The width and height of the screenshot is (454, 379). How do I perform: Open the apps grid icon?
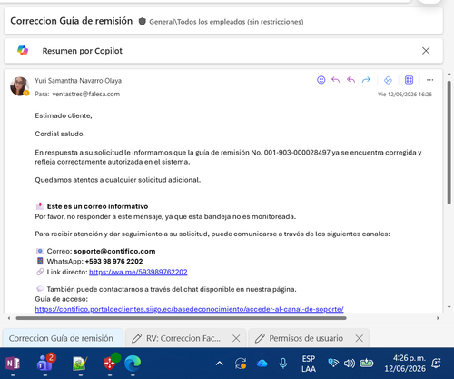[x=409, y=80]
